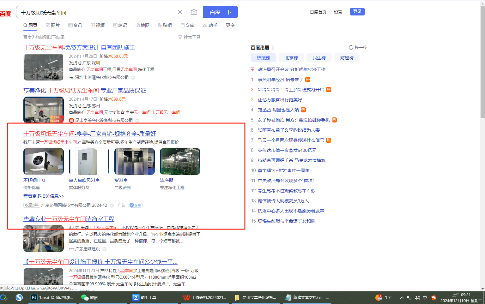Expand hidden system tray icons chevron

402,297
